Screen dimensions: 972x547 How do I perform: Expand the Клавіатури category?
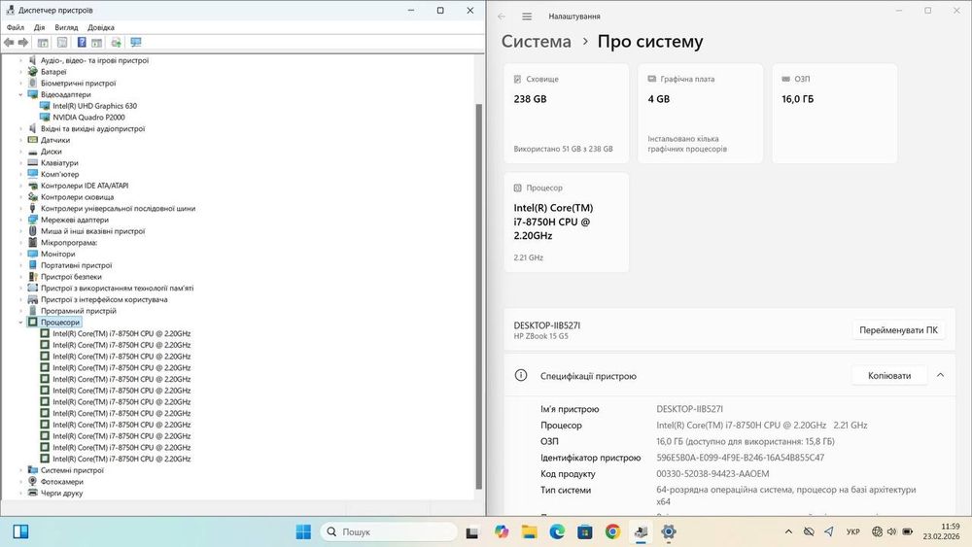(x=21, y=163)
